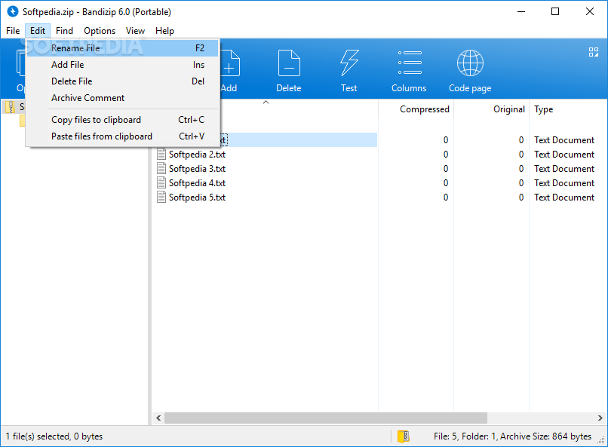
Task: Click the scroll right arrow
Action: pos(600,418)
